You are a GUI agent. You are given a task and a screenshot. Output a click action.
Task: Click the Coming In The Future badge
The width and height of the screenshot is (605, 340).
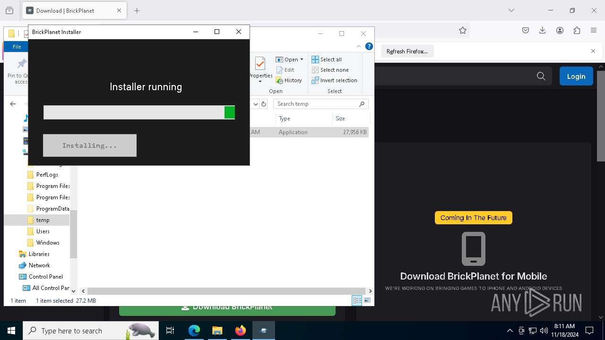pos(474,218)
